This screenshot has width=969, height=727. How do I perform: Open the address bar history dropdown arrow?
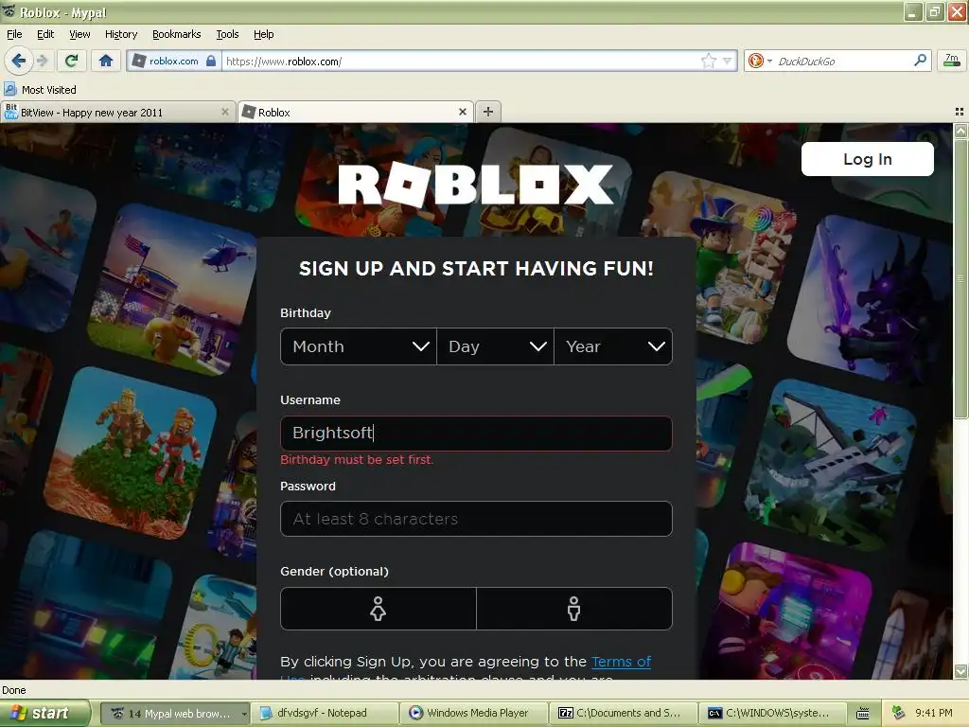coord(728,61)
